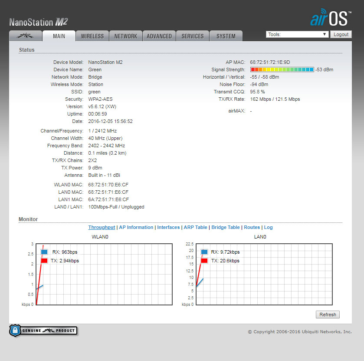Click the LAN0 throughput graph
Image resolution: width=364 pixels, height=361 pixels.
point(264,274)
